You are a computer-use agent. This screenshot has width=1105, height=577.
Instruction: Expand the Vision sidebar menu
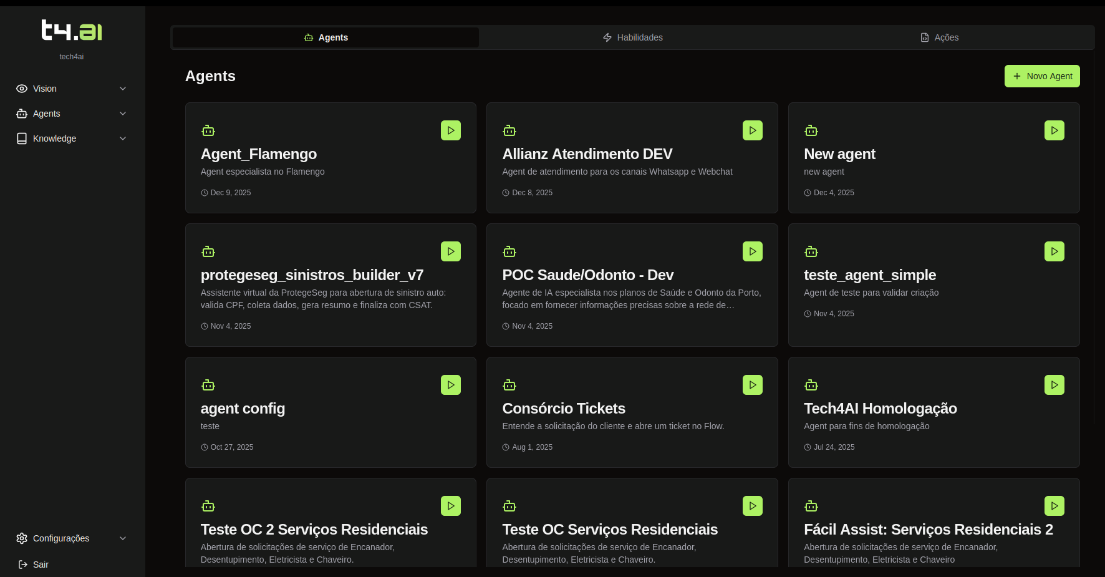[x=72, y=89]
